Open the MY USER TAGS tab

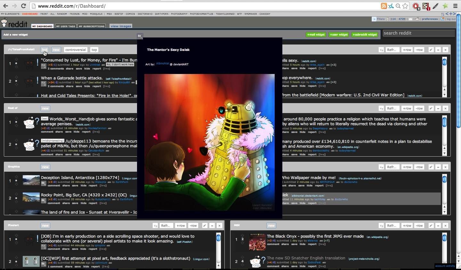(66, 26)
